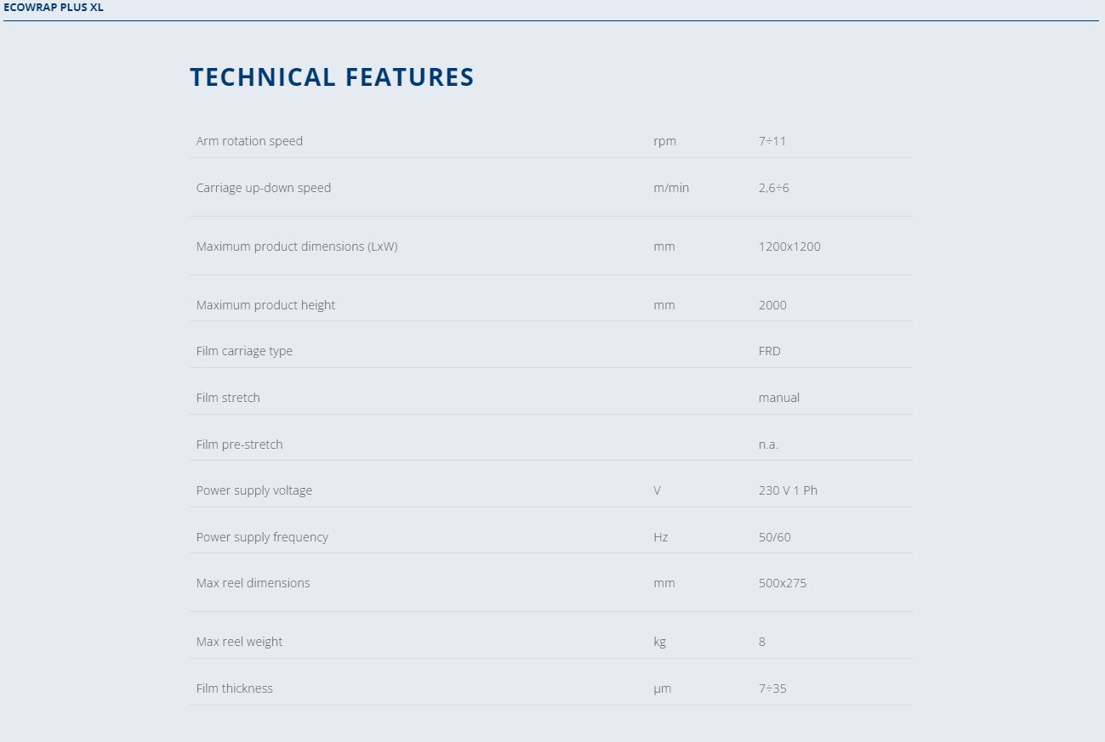1105x742 pixels.
Task: Click the Arm rotation speed label
Action: pos(249,141)
